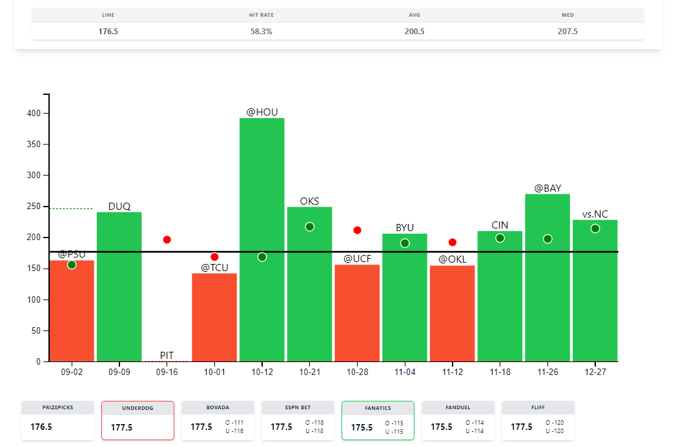Click the red dot above the @TCU bar

tap(214, 257)
